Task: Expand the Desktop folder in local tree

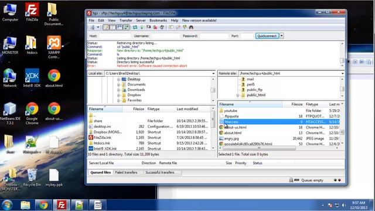Action: pos(118,79)
